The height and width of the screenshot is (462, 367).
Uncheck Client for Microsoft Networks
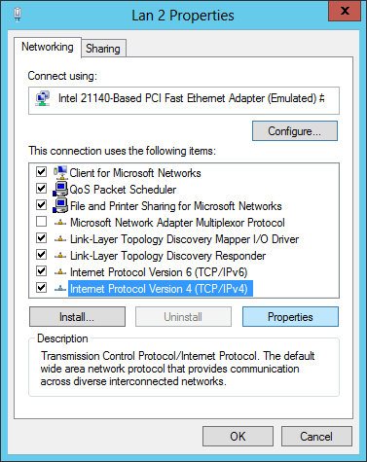(x=41, y=172)
